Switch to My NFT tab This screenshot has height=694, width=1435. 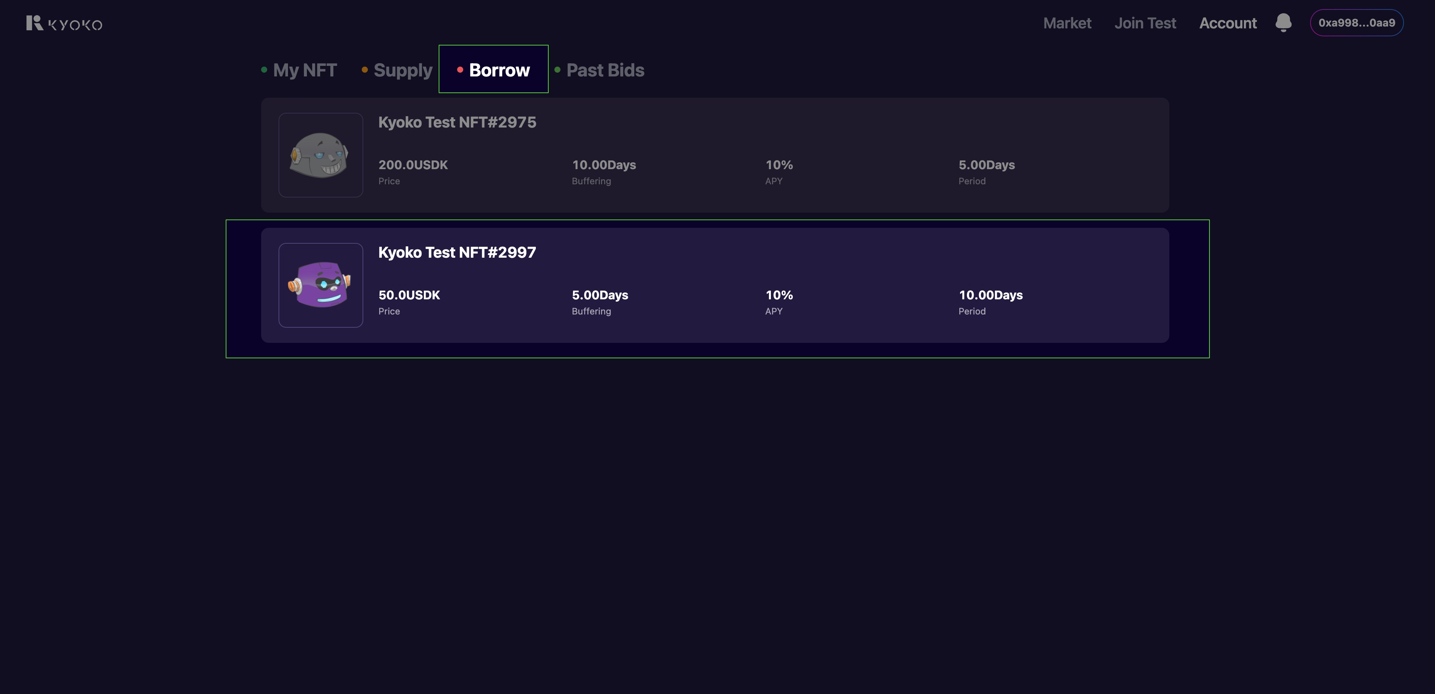299,70
